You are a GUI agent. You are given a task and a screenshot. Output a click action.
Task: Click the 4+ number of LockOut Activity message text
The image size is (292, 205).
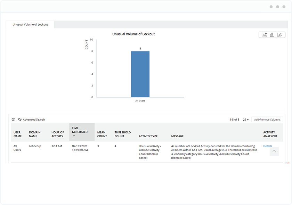[214, 152]
